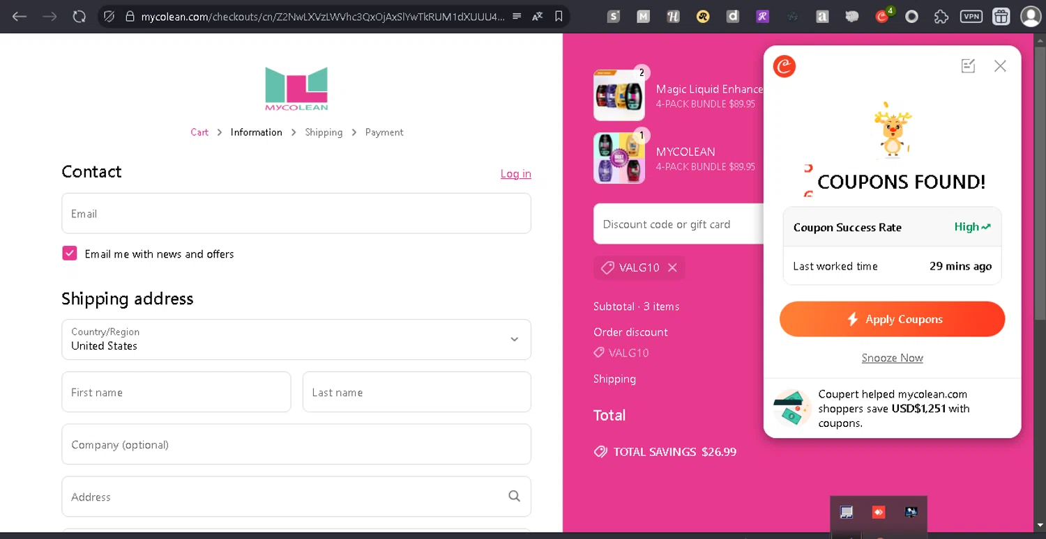Open the touchpad tray icon
The image size is (1046, 539).
point(847,513)
